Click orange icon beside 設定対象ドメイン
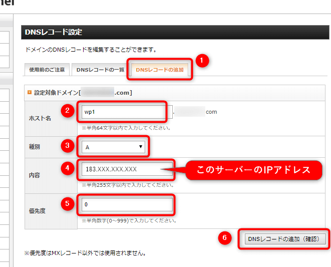 click(29, 92)
